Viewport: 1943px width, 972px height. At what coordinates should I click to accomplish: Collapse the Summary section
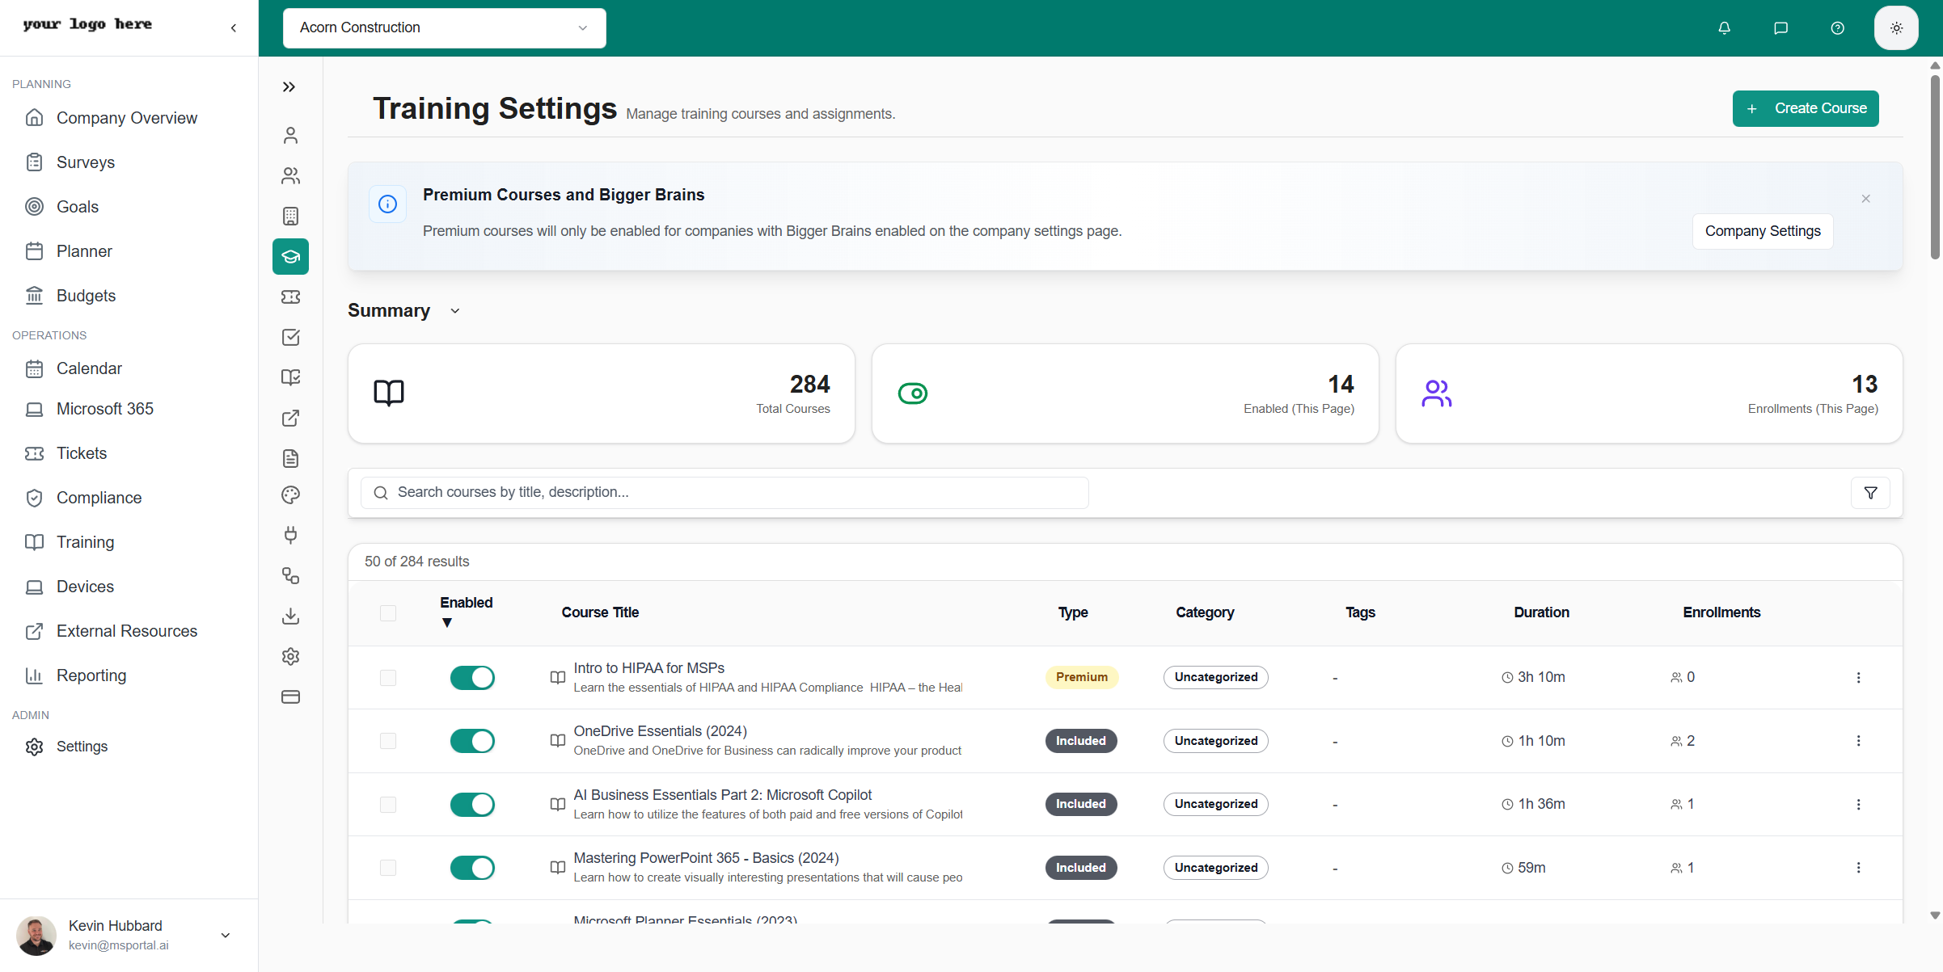pos(454,310)
